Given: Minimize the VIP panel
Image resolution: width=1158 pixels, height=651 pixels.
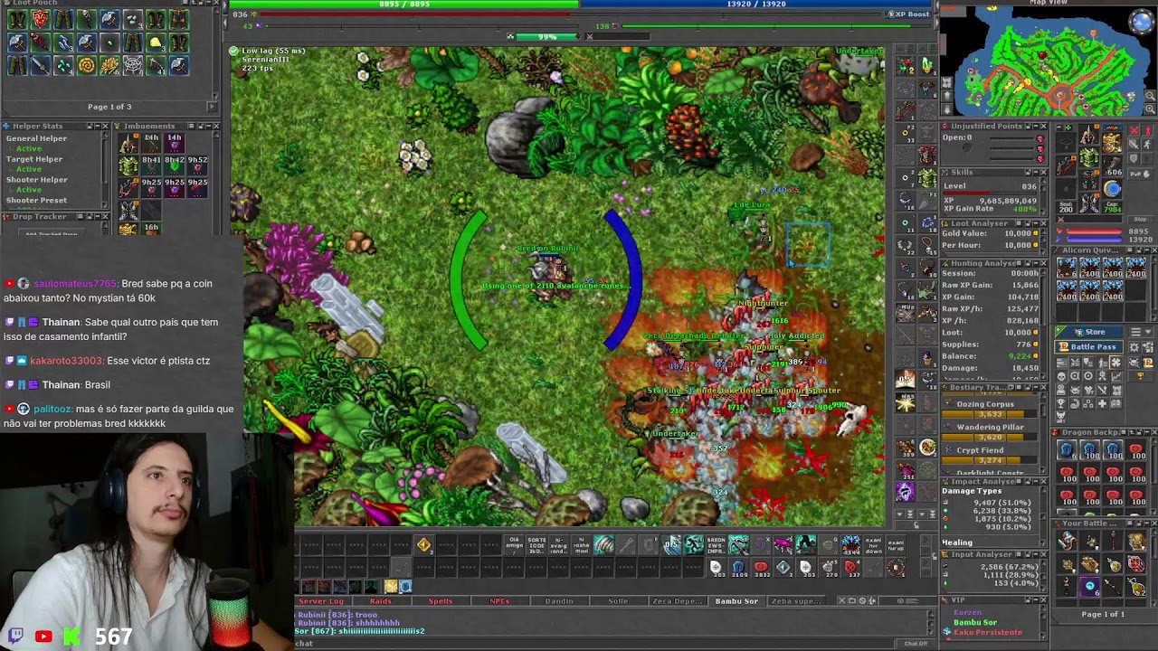Looking at the screenshot, I should point(1034,599).
